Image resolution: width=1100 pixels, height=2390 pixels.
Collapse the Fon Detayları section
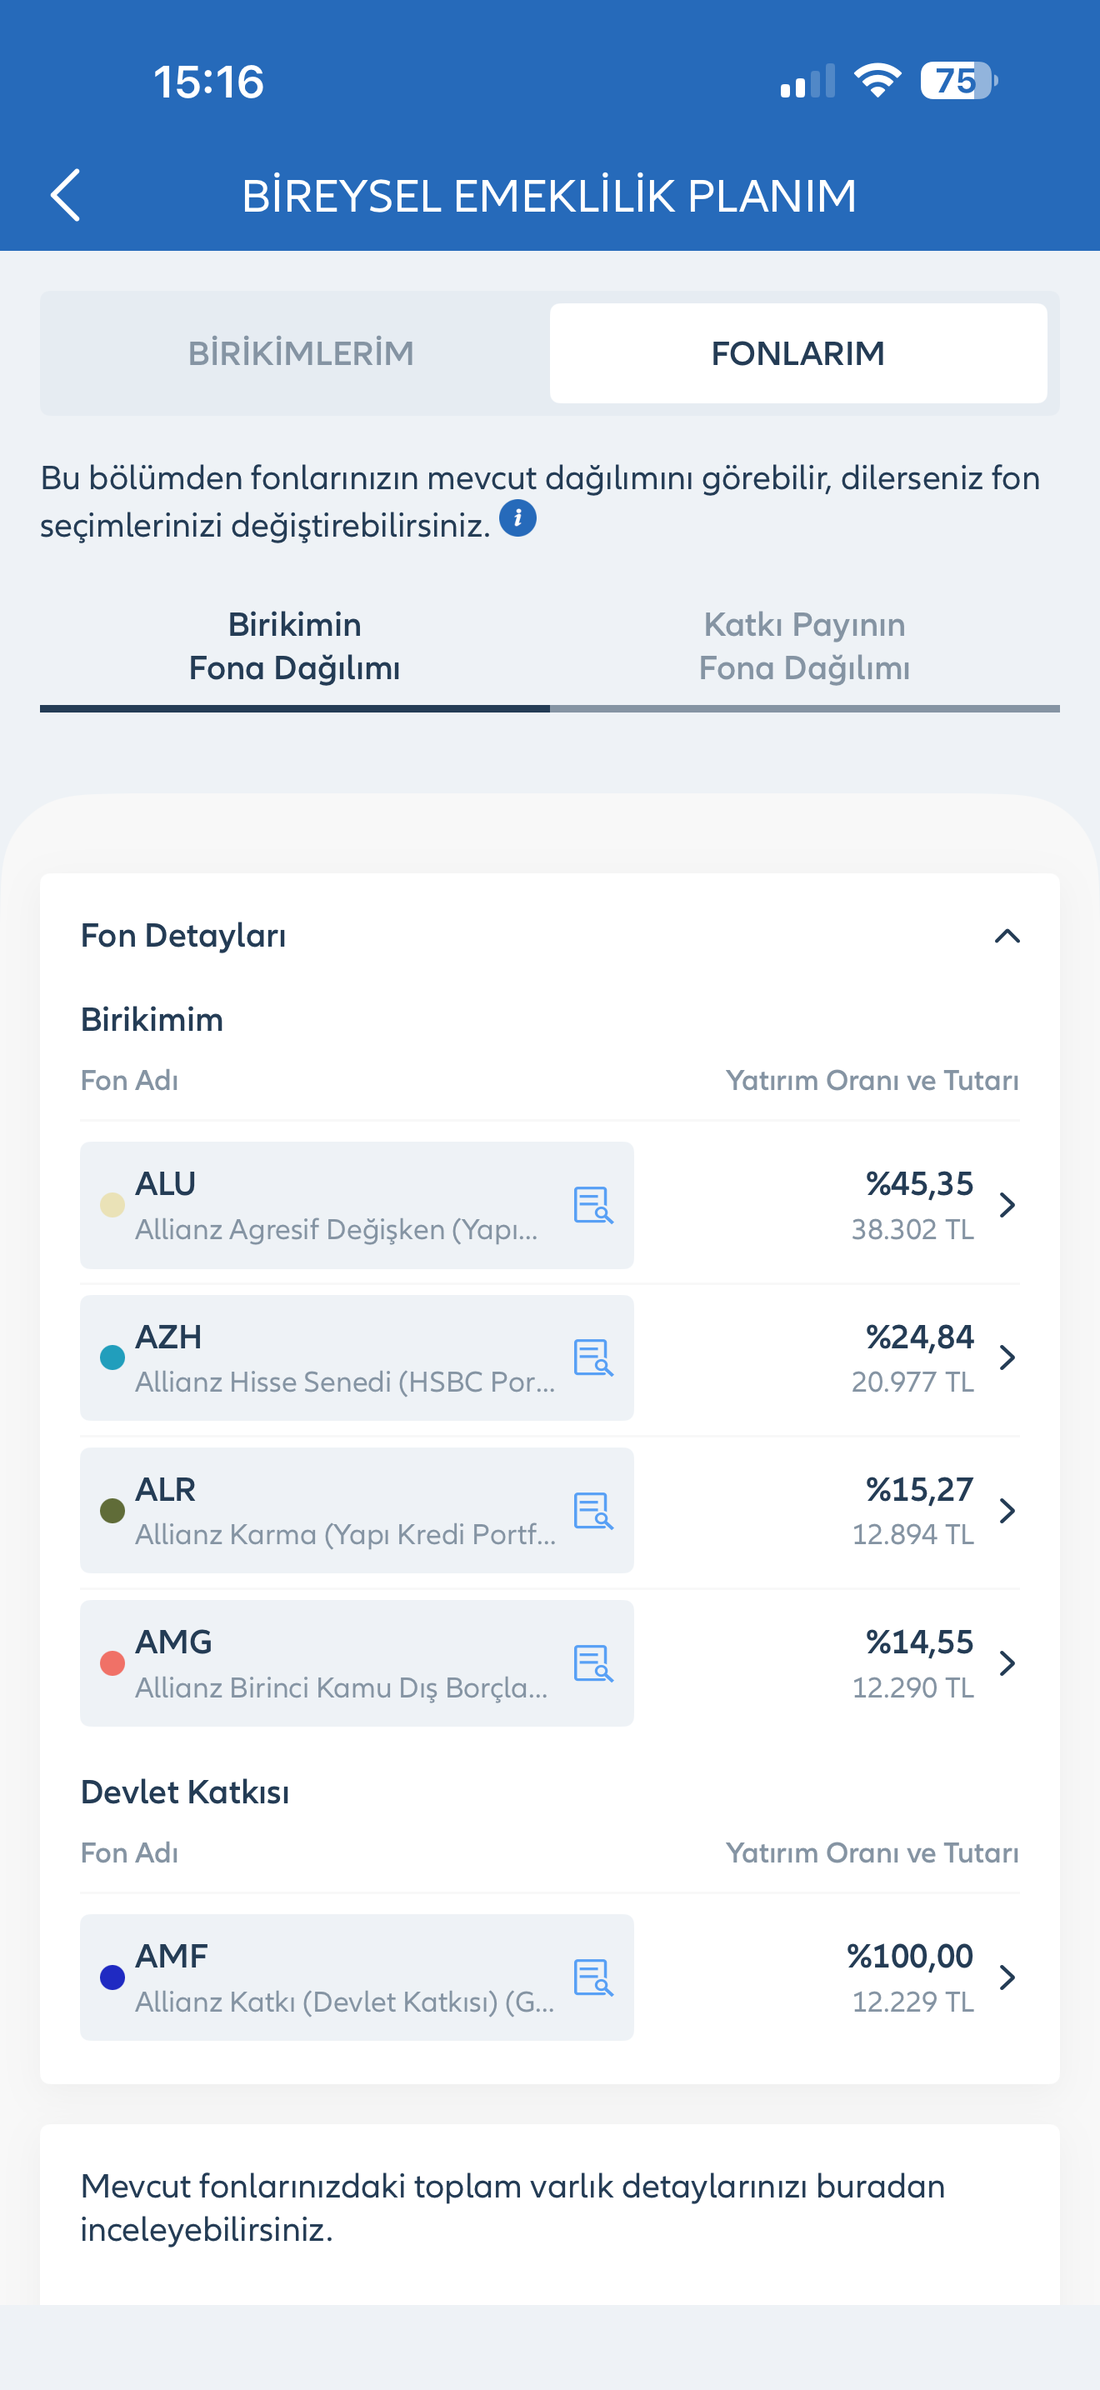(x=1007, y=936)
